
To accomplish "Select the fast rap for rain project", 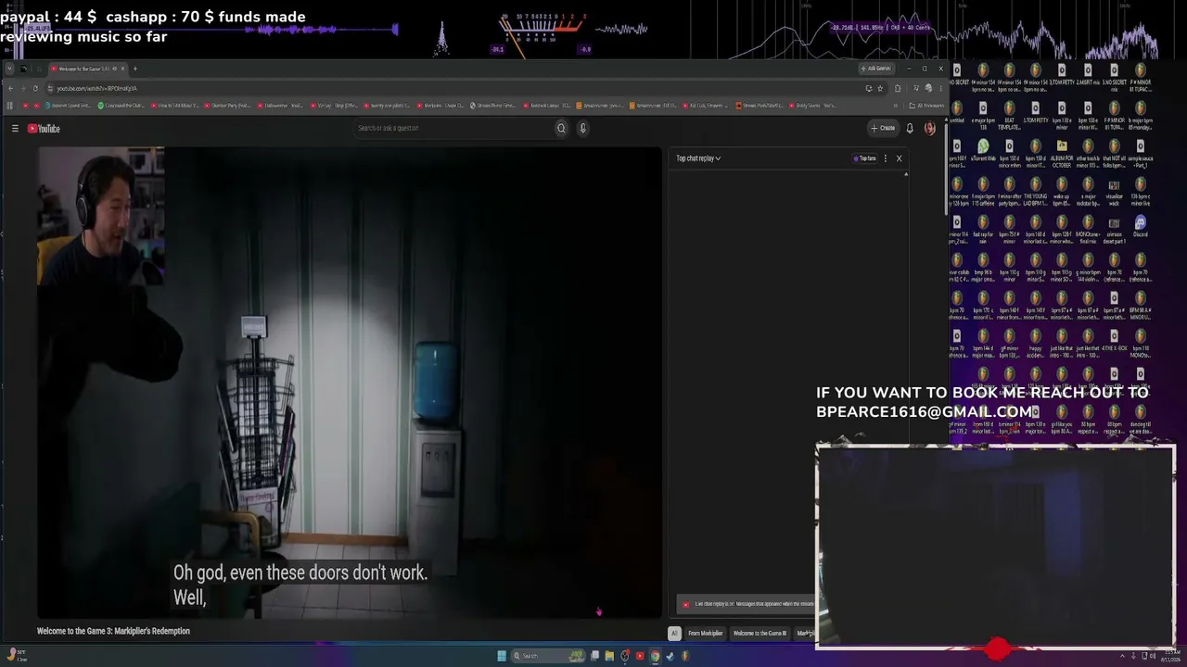I will [983, 228].
